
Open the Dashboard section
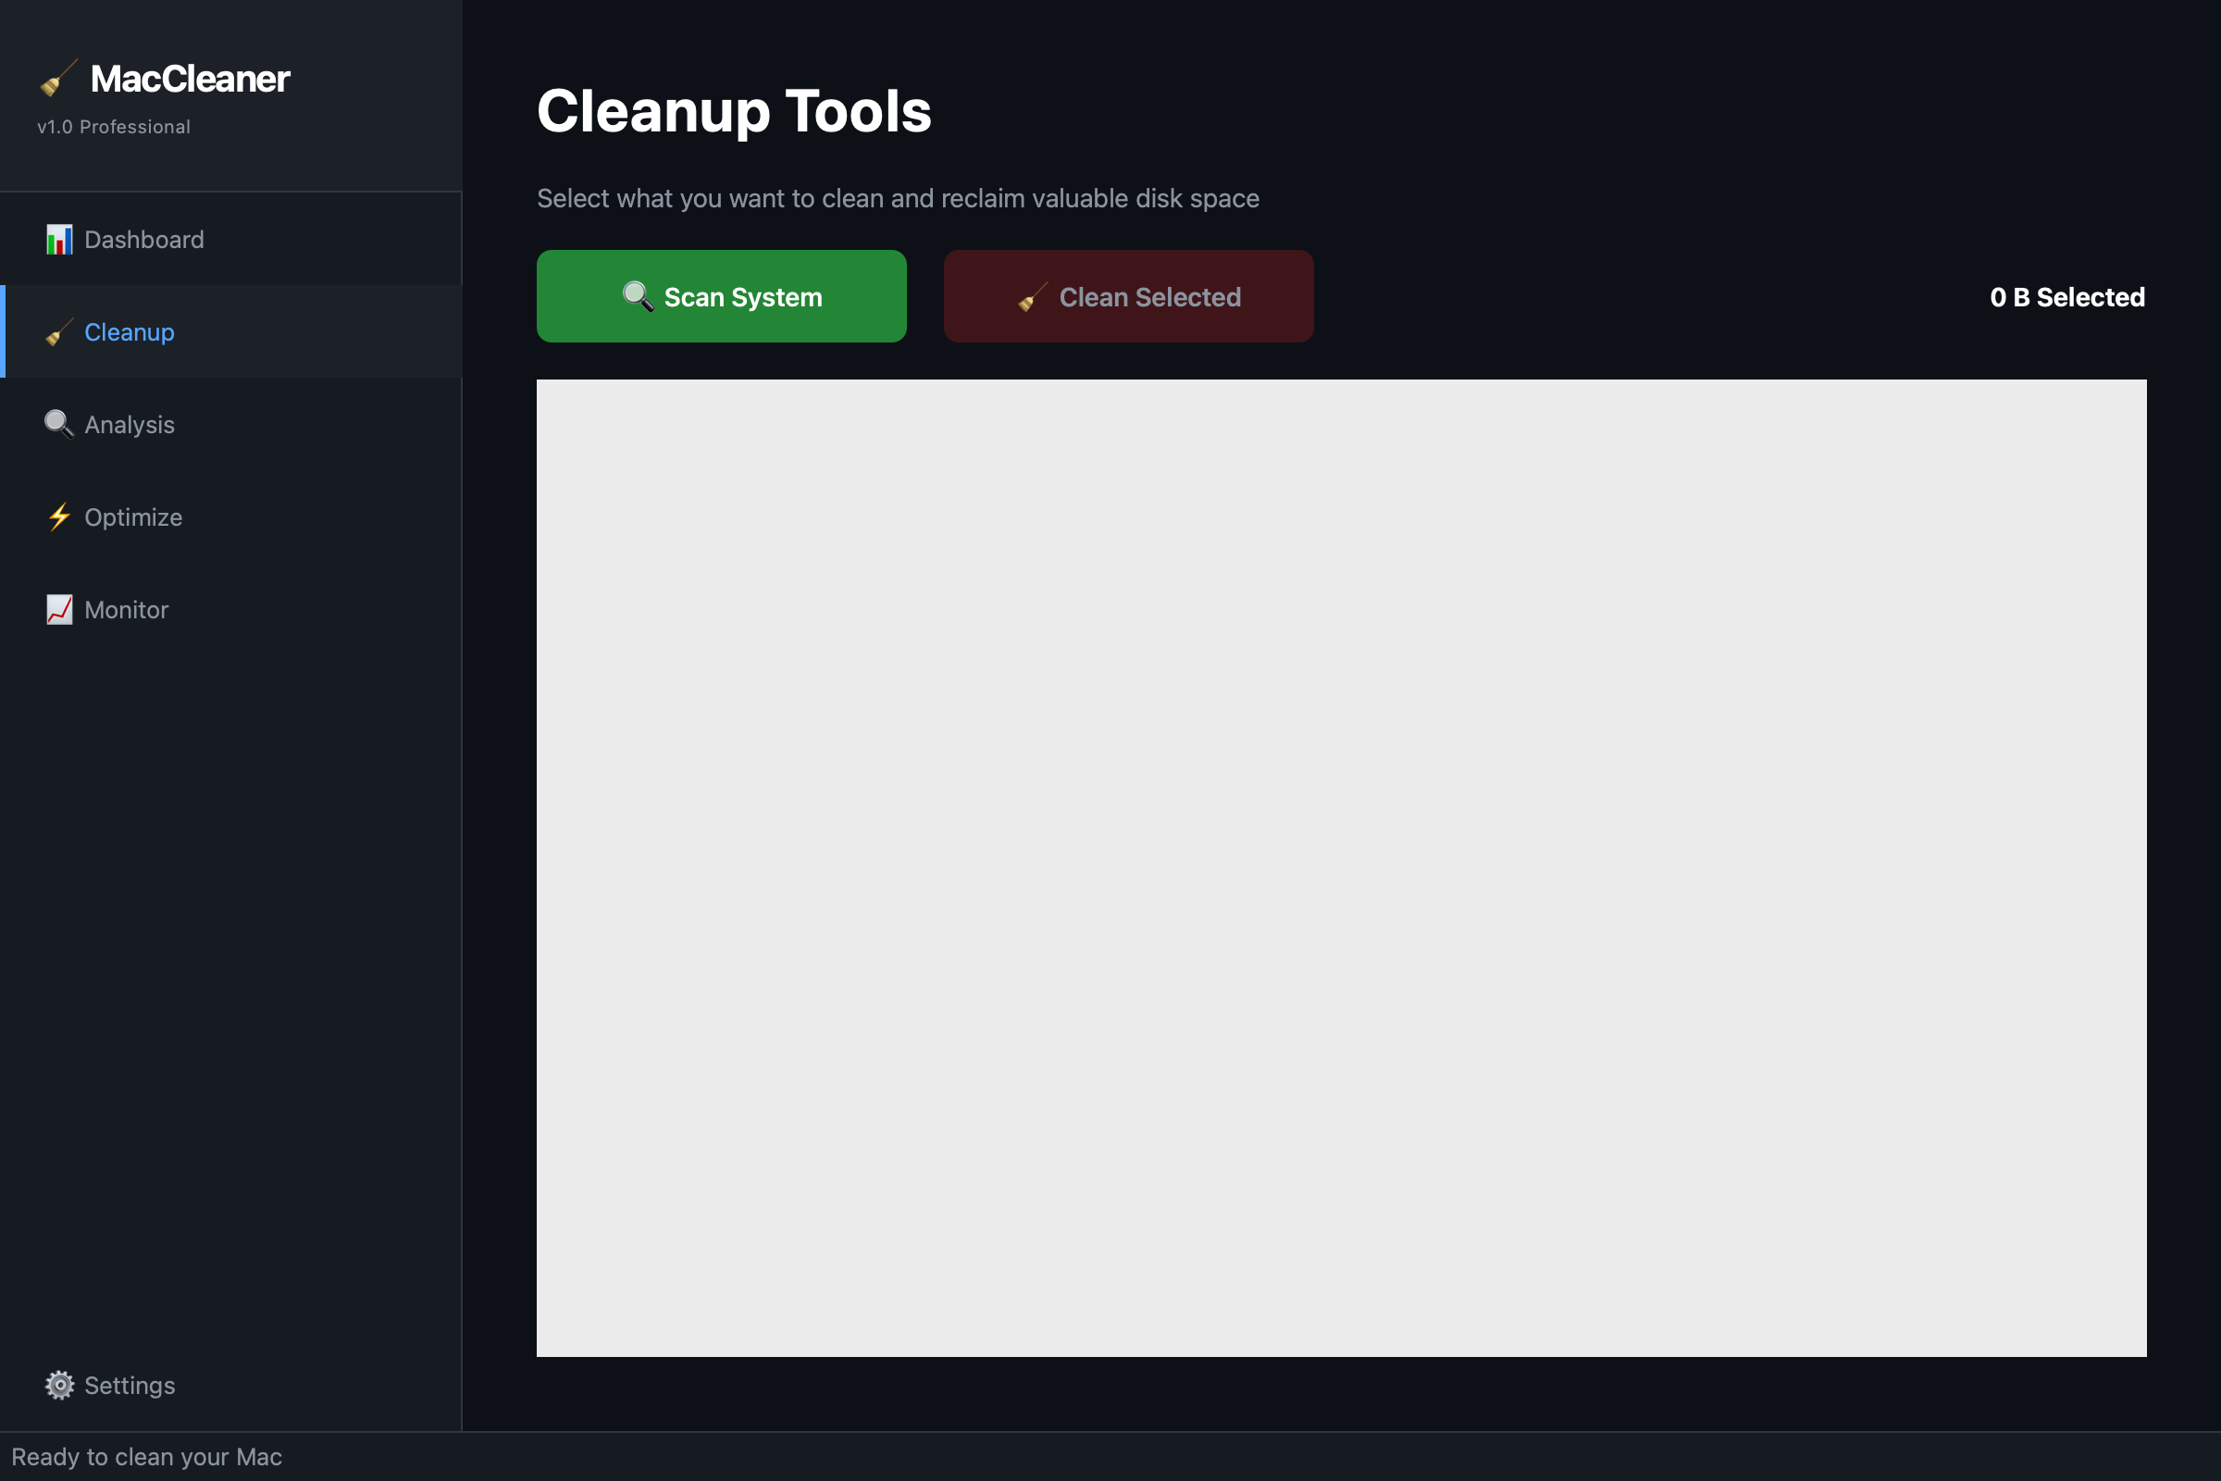[143, 239]
